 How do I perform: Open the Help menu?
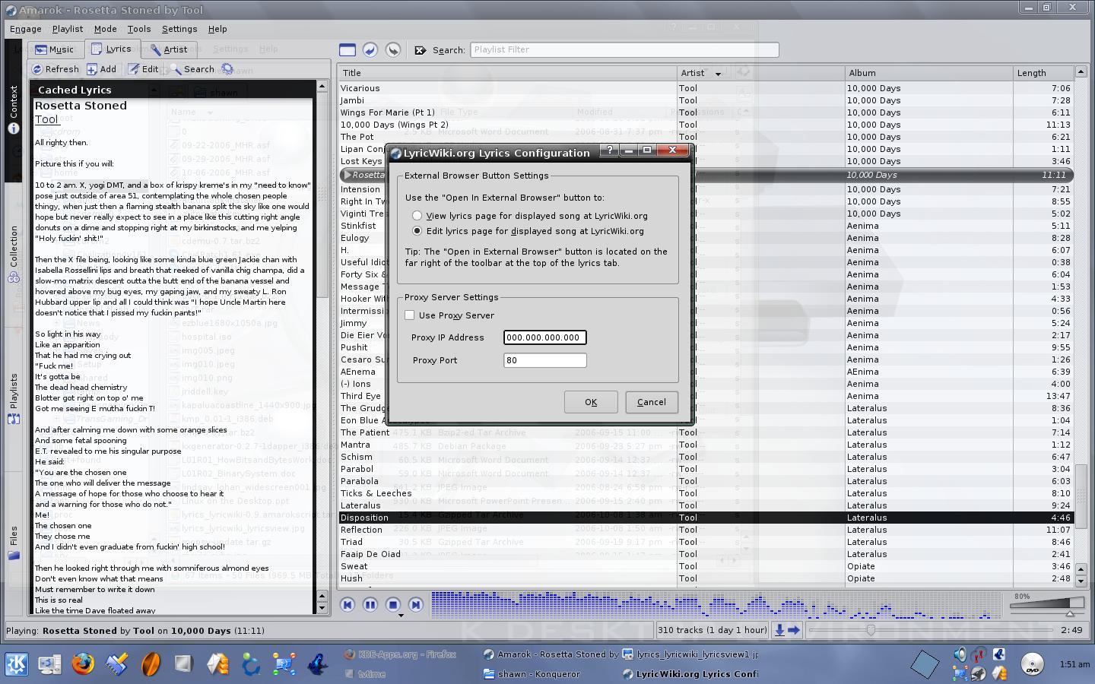tap(217, 29)
